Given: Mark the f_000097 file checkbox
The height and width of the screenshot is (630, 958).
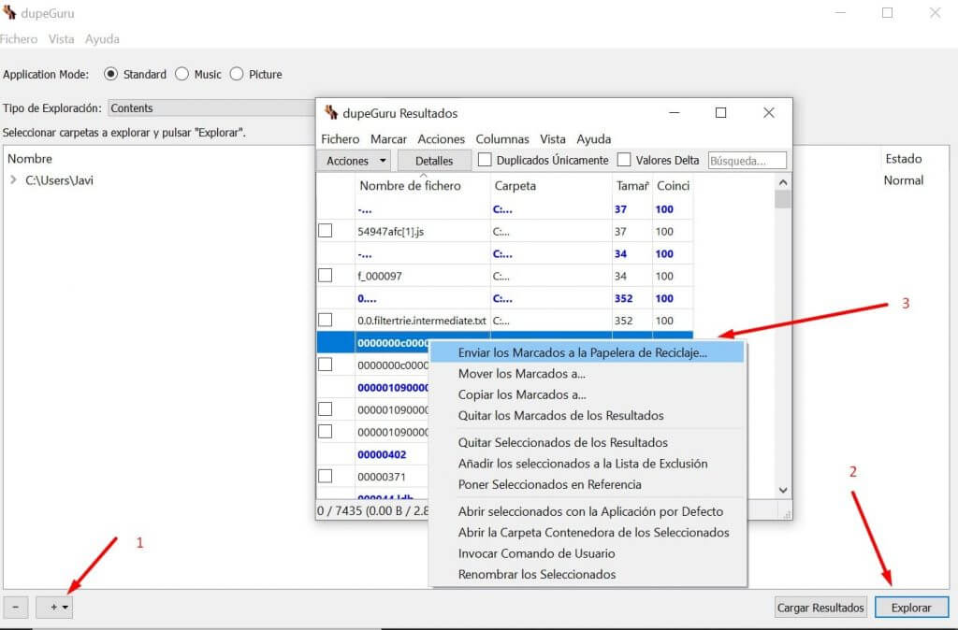Looking at the screenshot, I should (326, 276).
